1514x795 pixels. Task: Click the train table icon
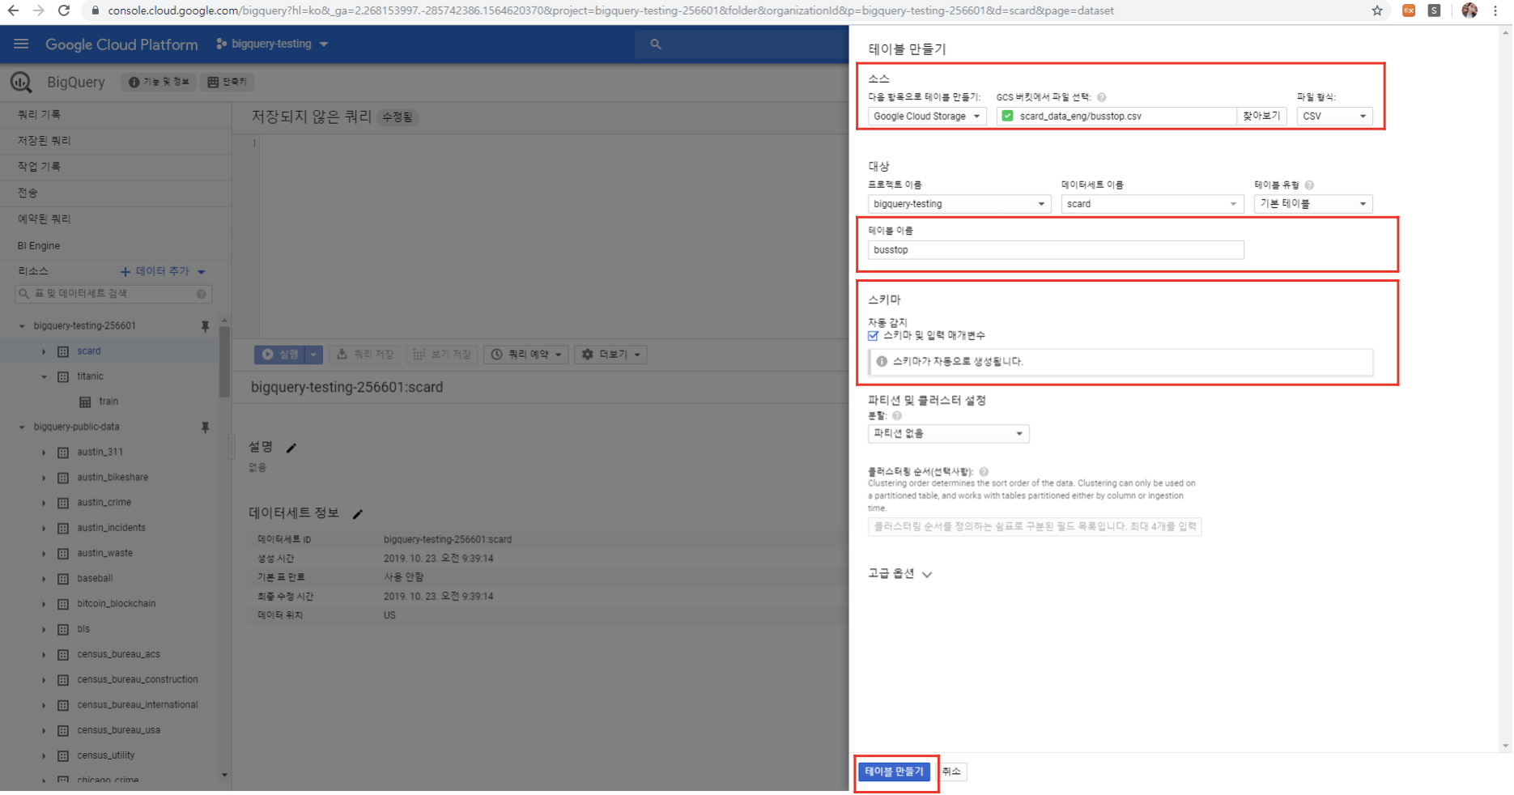coord(85,402)
